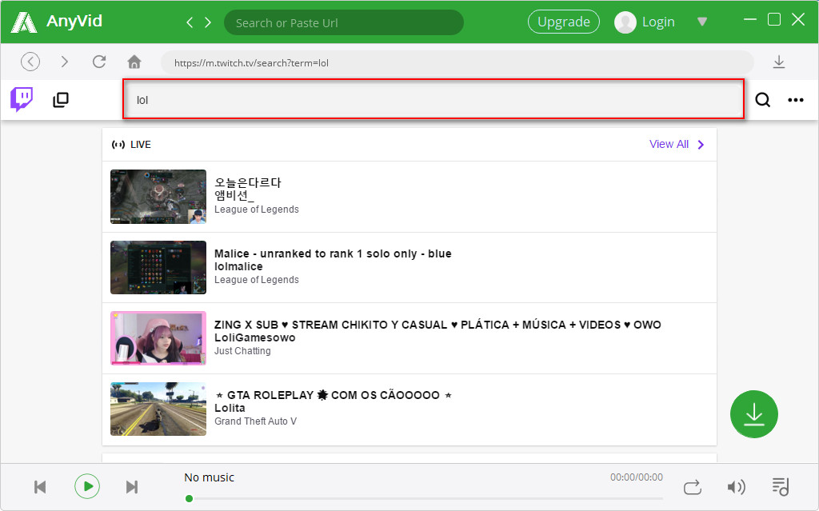Screen dimensions: 819x511
Task: Click the 00:00/00:00 time display
Action: tap(636, 477)
